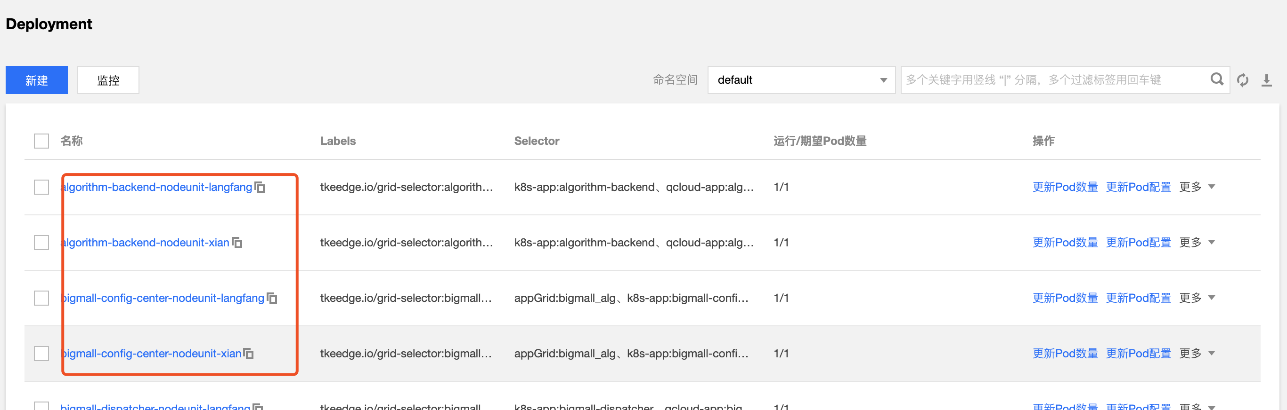The width and height of the screenshot is (1287, 410).
Task: Open deployment algorithm-backend-nodeunit-xian
Action: (145, 243)
